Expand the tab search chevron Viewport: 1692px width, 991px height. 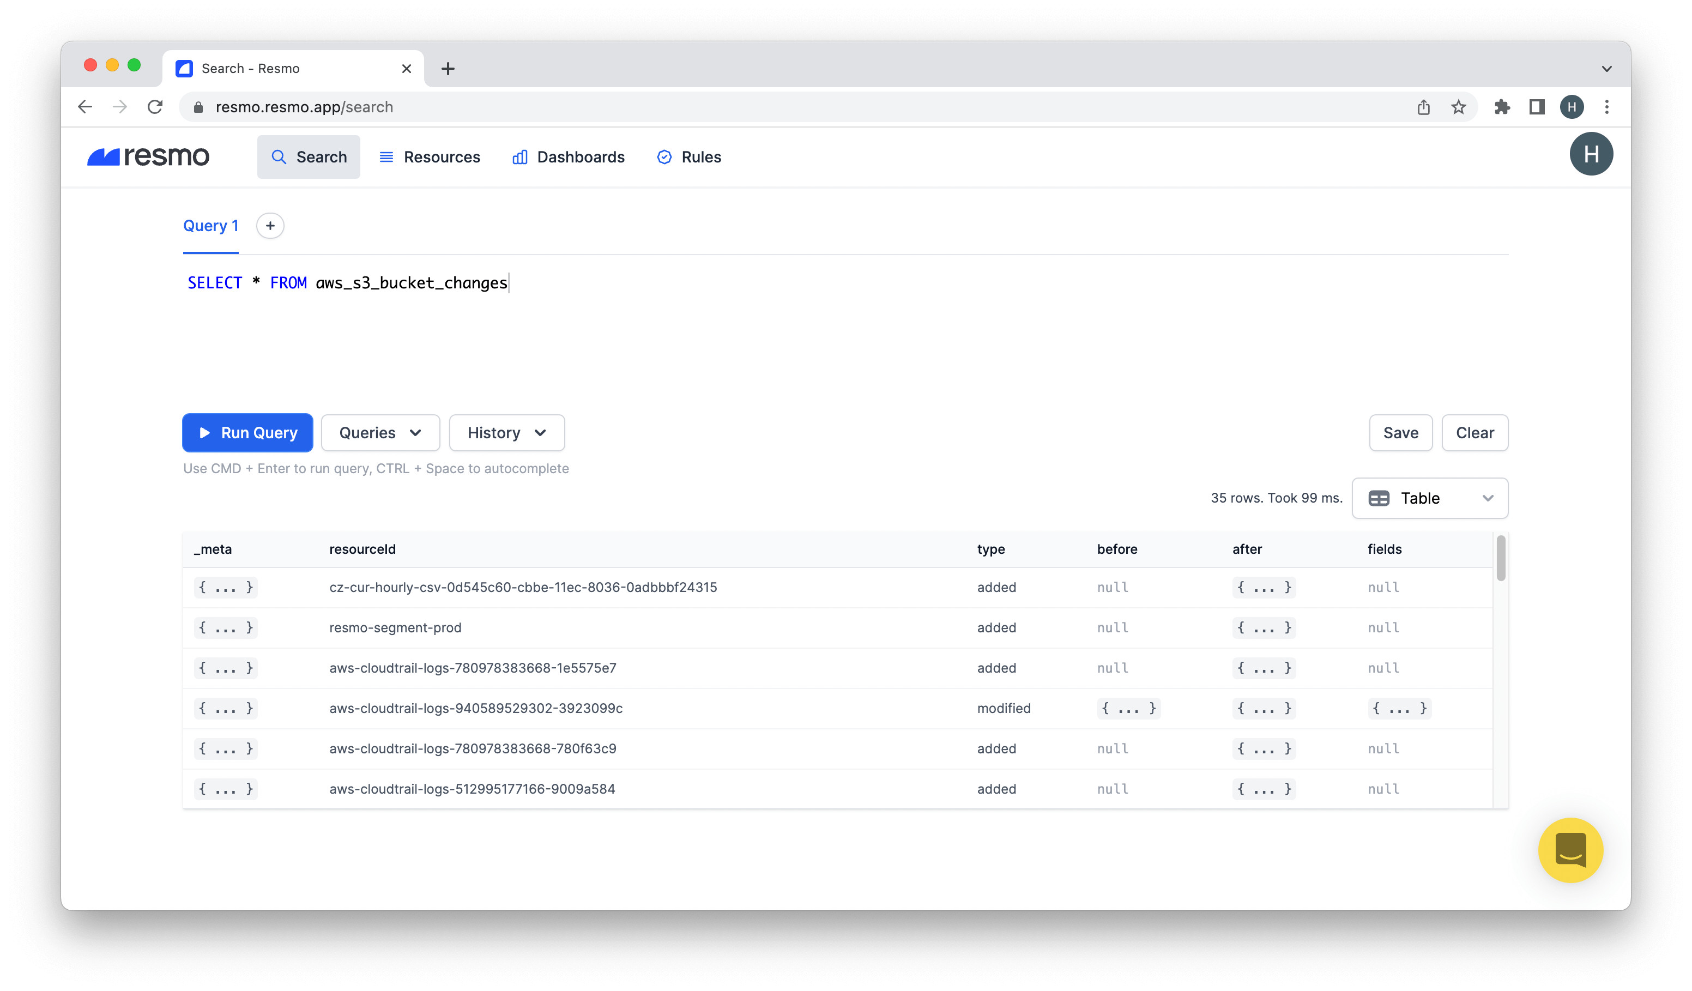1607,69
